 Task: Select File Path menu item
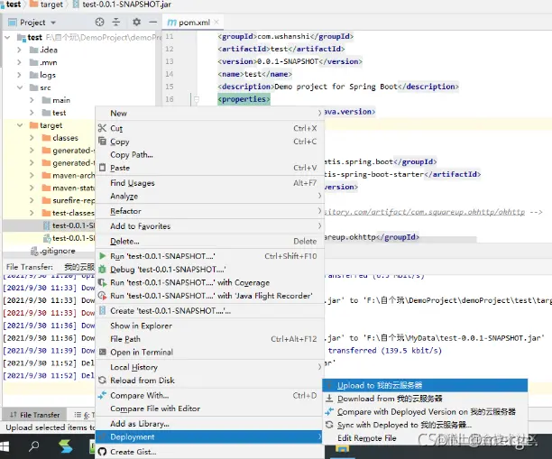(210, 339)
